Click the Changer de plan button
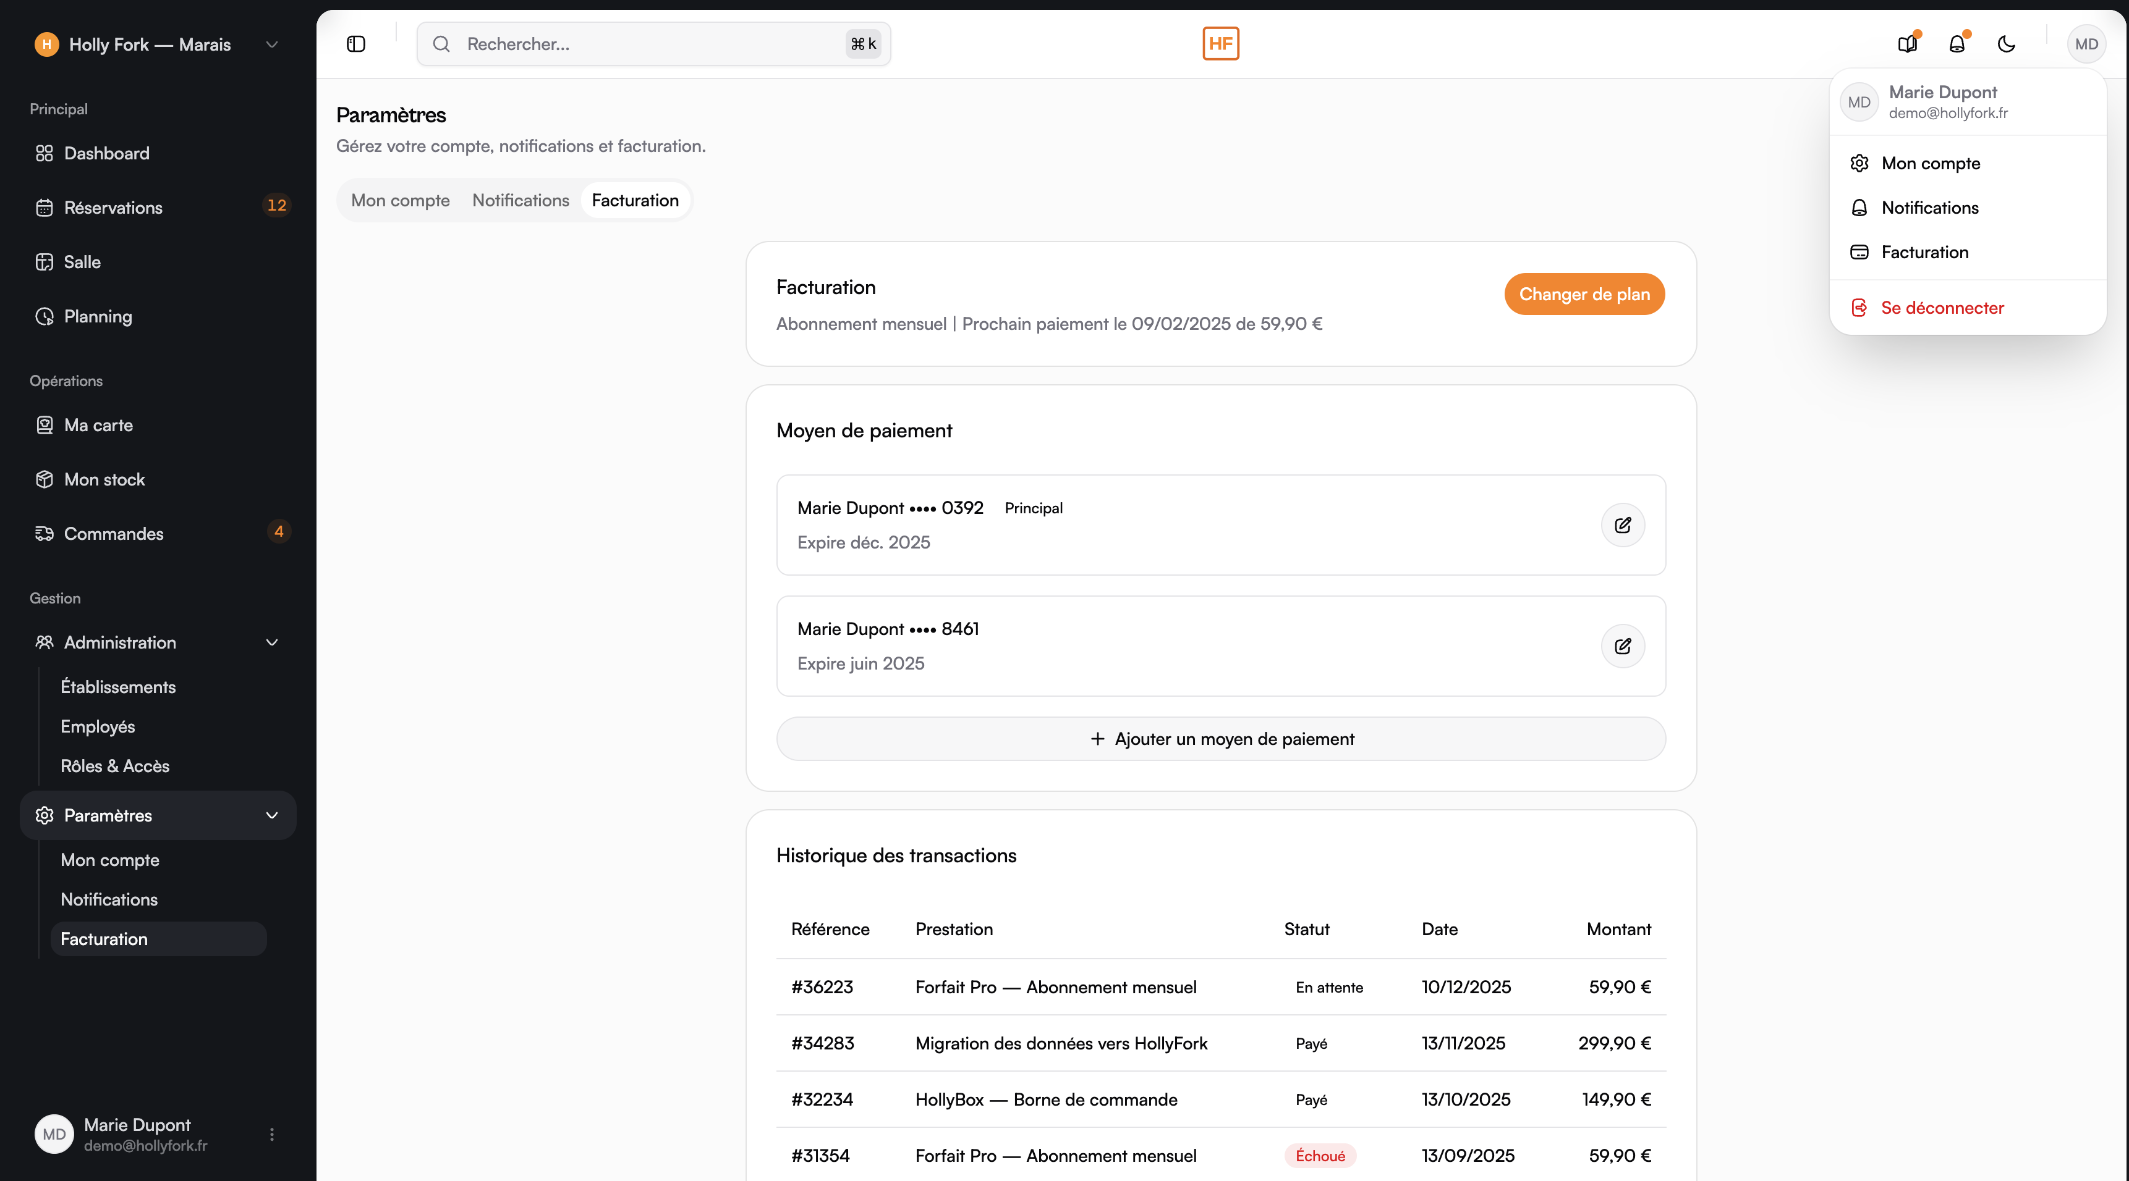Viewport: 2129px width, 1181px height. pos(1584,294)
